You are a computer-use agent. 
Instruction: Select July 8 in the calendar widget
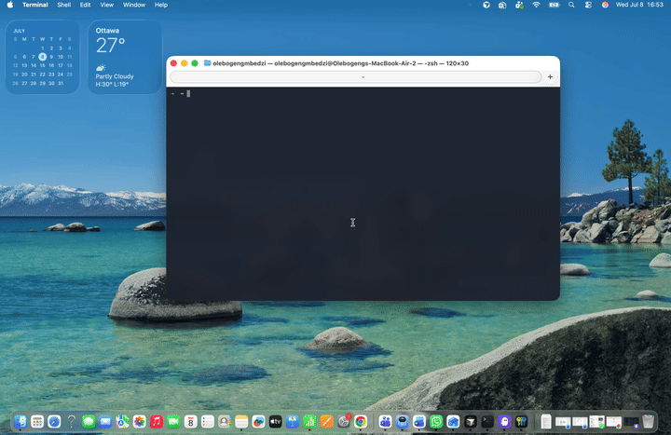[x=42, y=57]
